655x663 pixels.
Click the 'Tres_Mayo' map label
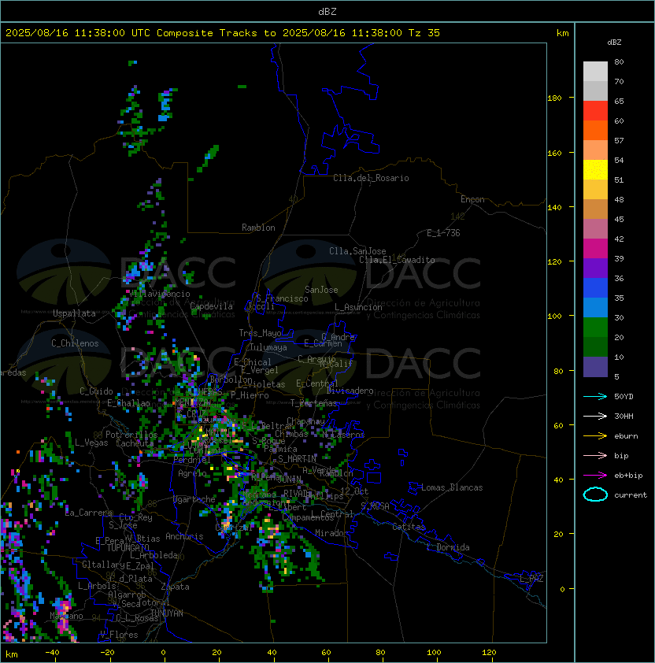tap(260, 333)
